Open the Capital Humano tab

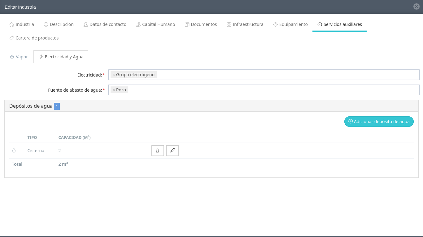tap(155, 24)
